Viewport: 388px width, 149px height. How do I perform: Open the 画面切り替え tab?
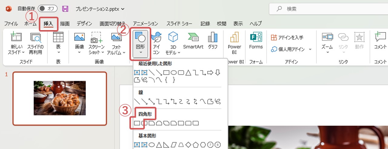click(x=112, y=24)
